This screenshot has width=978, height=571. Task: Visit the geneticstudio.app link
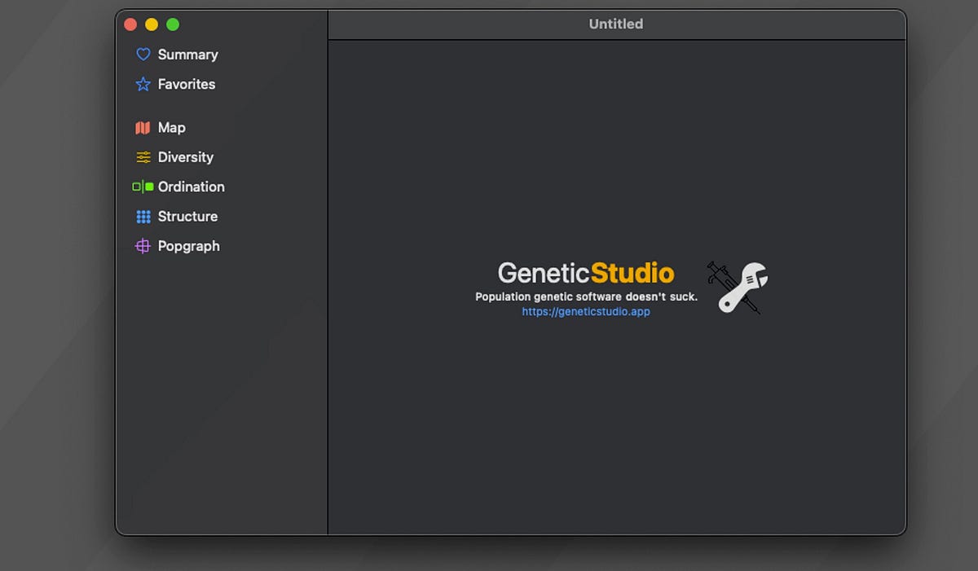(x=585, y=311)
